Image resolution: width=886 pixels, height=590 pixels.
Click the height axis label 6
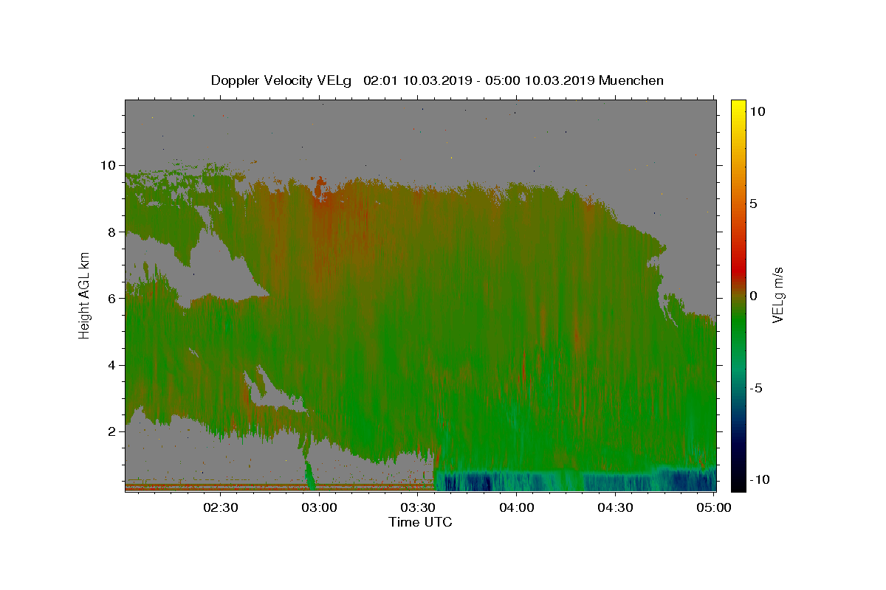tap(114, 299)
